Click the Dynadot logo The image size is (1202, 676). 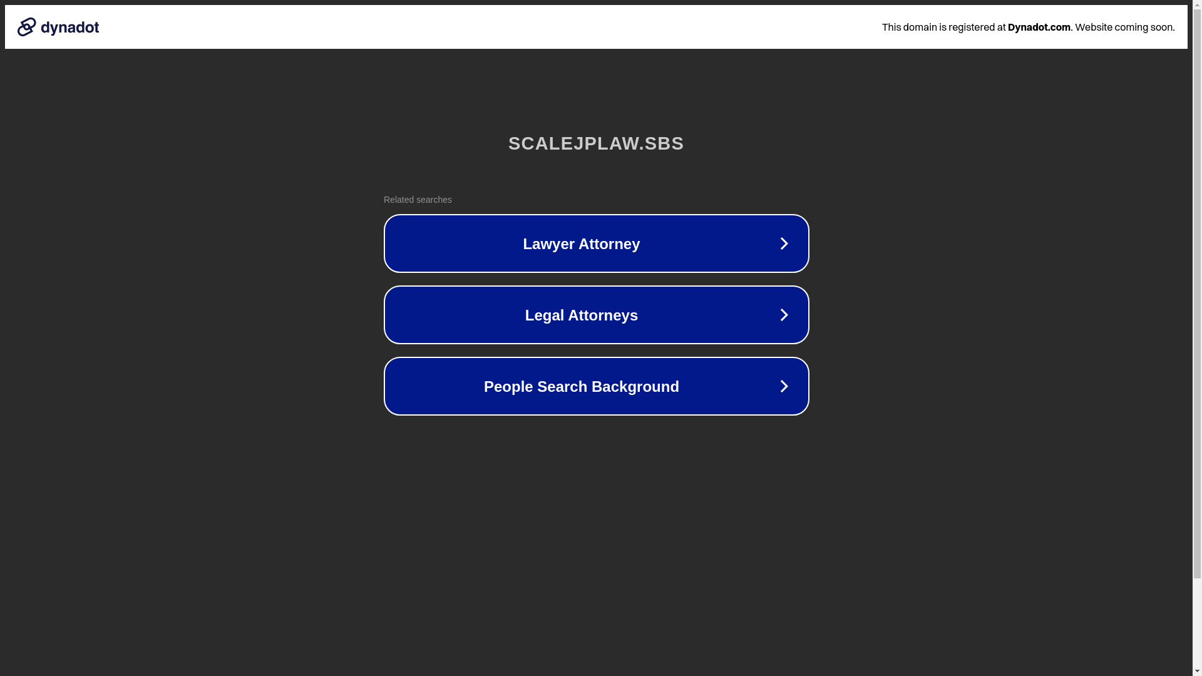[x=58, y=27]
